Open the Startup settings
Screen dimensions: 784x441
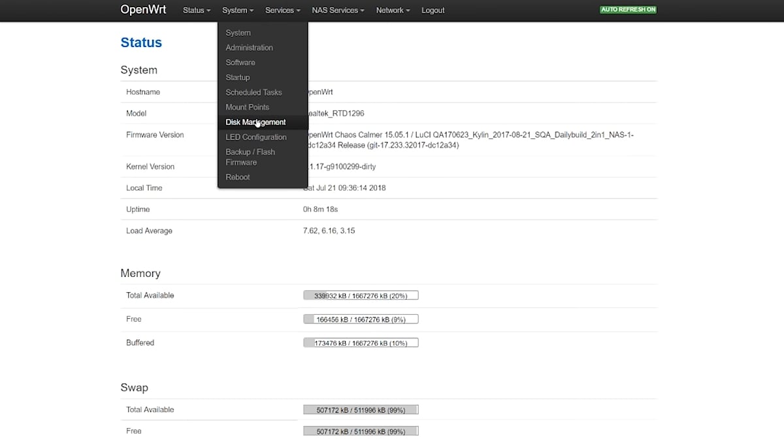click(237, 77)
